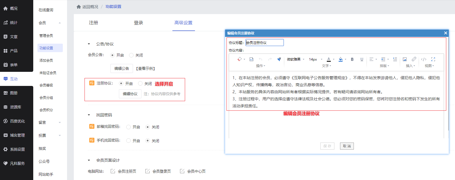Image resolution: width=455 pixels, height=180 pixels.
Task: Switch to the 注册 tab
Action: (94, 23)
